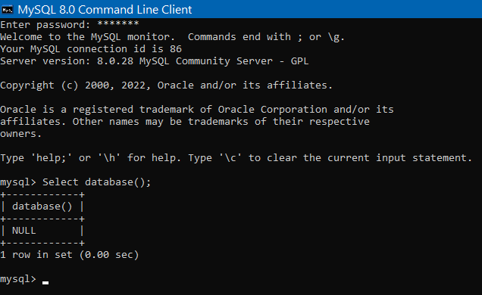Screen dimensions: 482x295
Task: Click the last mysql> prompt label
Action: click(x=18, y=279)
